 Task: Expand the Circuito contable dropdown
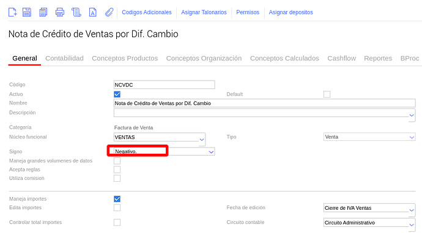point(369,223)
